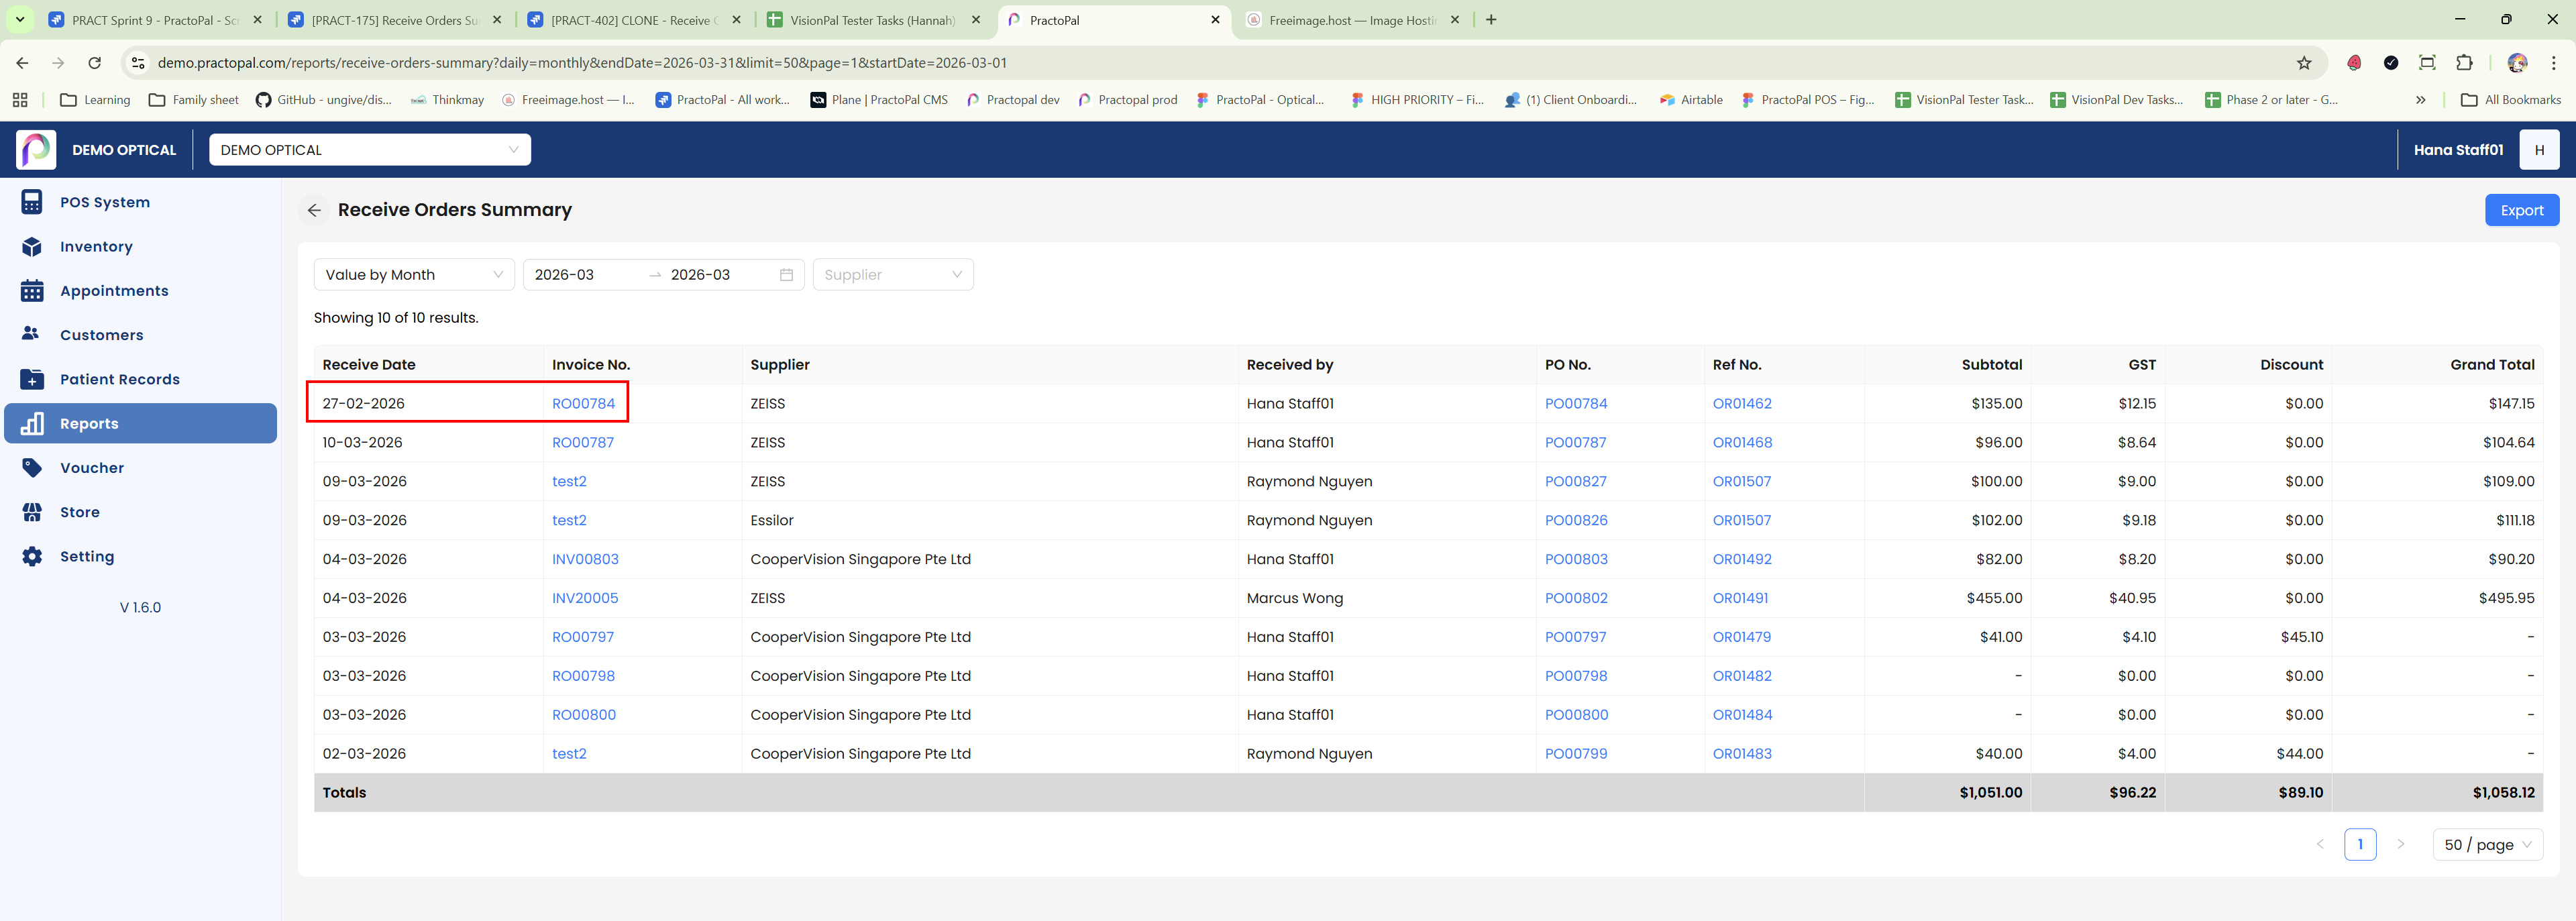Switch to VisionPal Tester Tasks browser tab
The image size is (2576, 921).
(x=872, y=20)
